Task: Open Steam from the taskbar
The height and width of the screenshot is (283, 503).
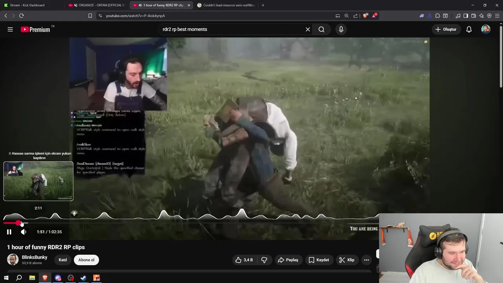Action: click(x=83, y=278)
